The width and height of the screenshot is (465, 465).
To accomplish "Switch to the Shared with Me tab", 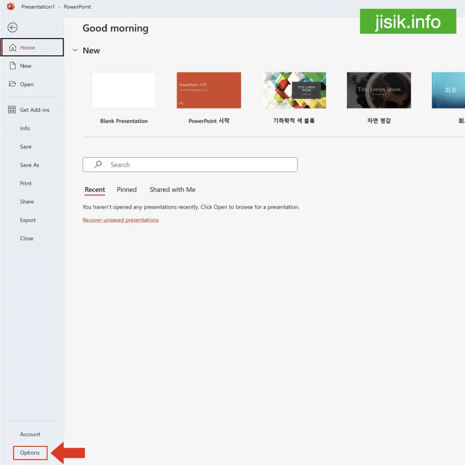I will point(173,190).
